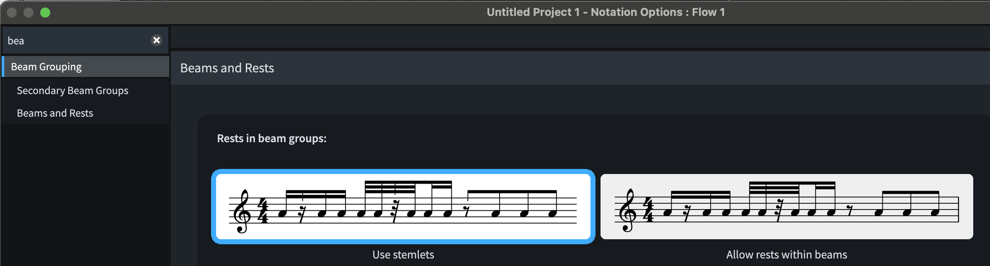The image size is (990, 266).
Task: Clear the 'bea' search text
Action: (157, 40)
